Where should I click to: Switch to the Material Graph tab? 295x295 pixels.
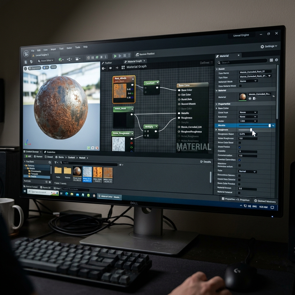click(x=135, y=61)
